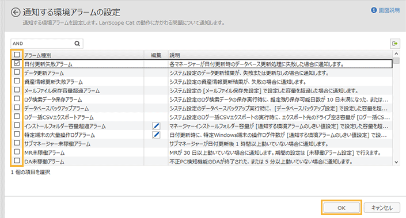
Task: Check MR未稼働アラーム checkbox
Action: click(17, 151)
